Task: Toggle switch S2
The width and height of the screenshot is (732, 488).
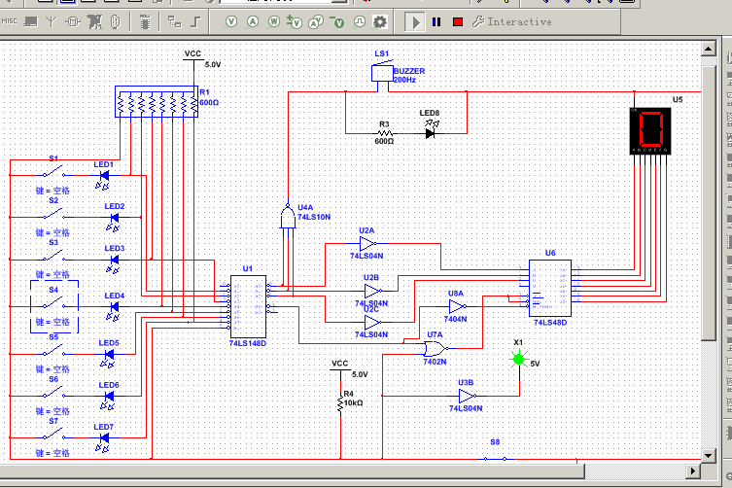Action: click(53, 214)
